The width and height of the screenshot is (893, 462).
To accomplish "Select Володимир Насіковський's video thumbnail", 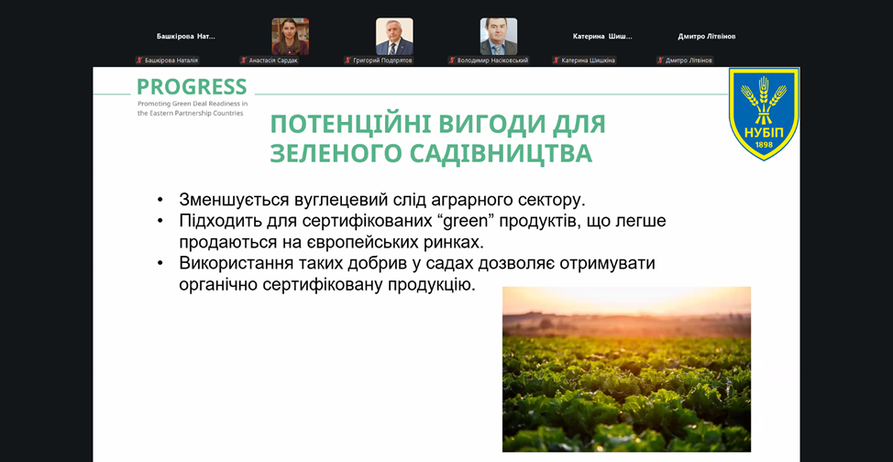I will [x=499, y=37].
